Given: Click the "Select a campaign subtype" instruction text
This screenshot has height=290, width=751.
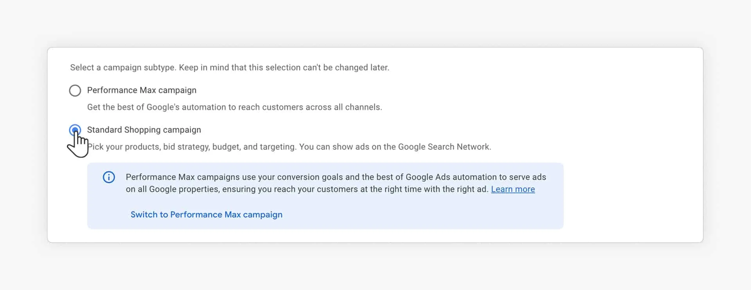Looking at the screenshot, I should pos(123,68).
